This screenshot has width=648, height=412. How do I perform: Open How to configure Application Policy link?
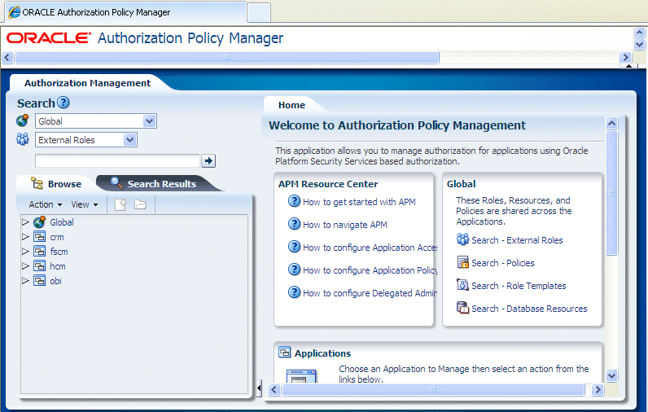coord(370,270)
